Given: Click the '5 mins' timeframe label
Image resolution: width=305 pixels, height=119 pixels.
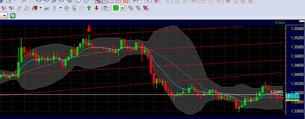Looking at the screenshot, I should point(280,23).
